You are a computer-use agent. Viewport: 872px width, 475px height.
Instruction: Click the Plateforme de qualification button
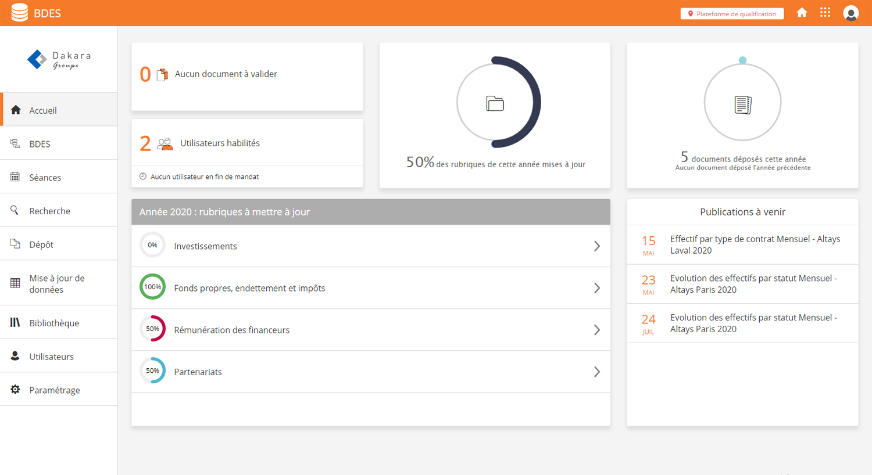[x=732, y=14]
